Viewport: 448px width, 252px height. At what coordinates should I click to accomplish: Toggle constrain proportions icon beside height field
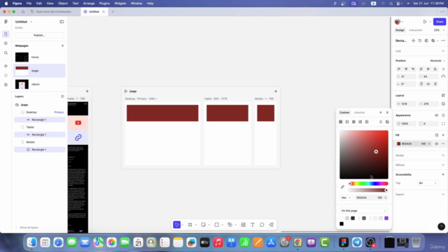point(443,104)
